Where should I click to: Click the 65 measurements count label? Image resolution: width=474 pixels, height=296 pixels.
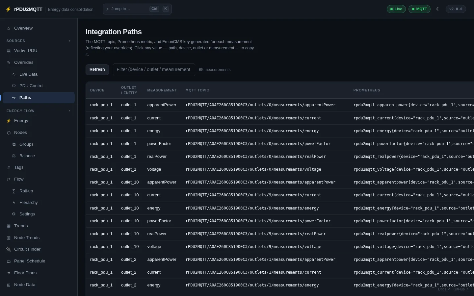[215, 70]
